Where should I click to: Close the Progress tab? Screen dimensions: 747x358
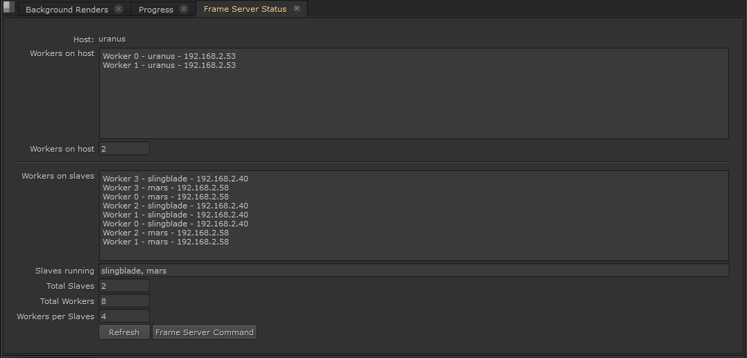(x=183, y=10)
